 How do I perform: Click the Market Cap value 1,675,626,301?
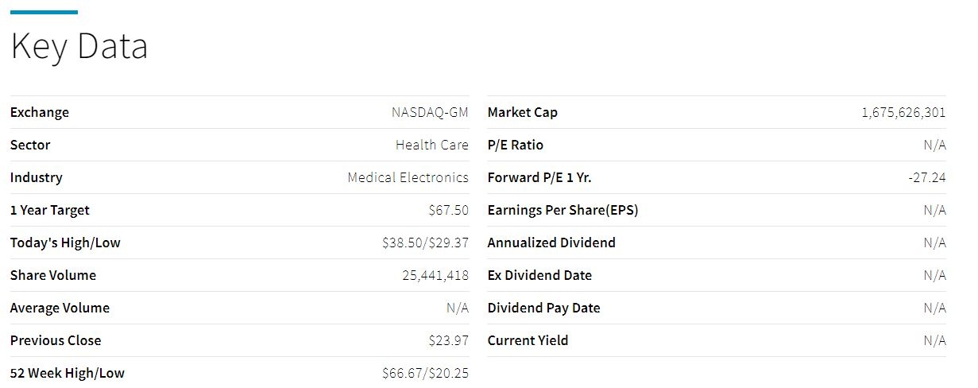pos(903,112)
